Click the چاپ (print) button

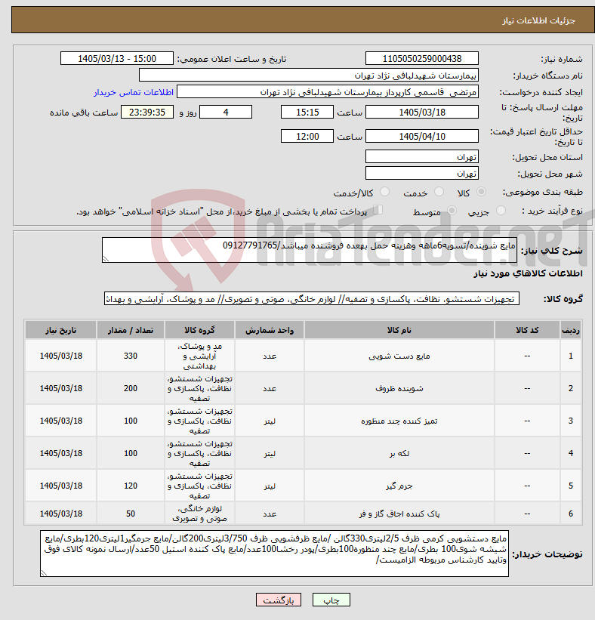click(331, 600)
